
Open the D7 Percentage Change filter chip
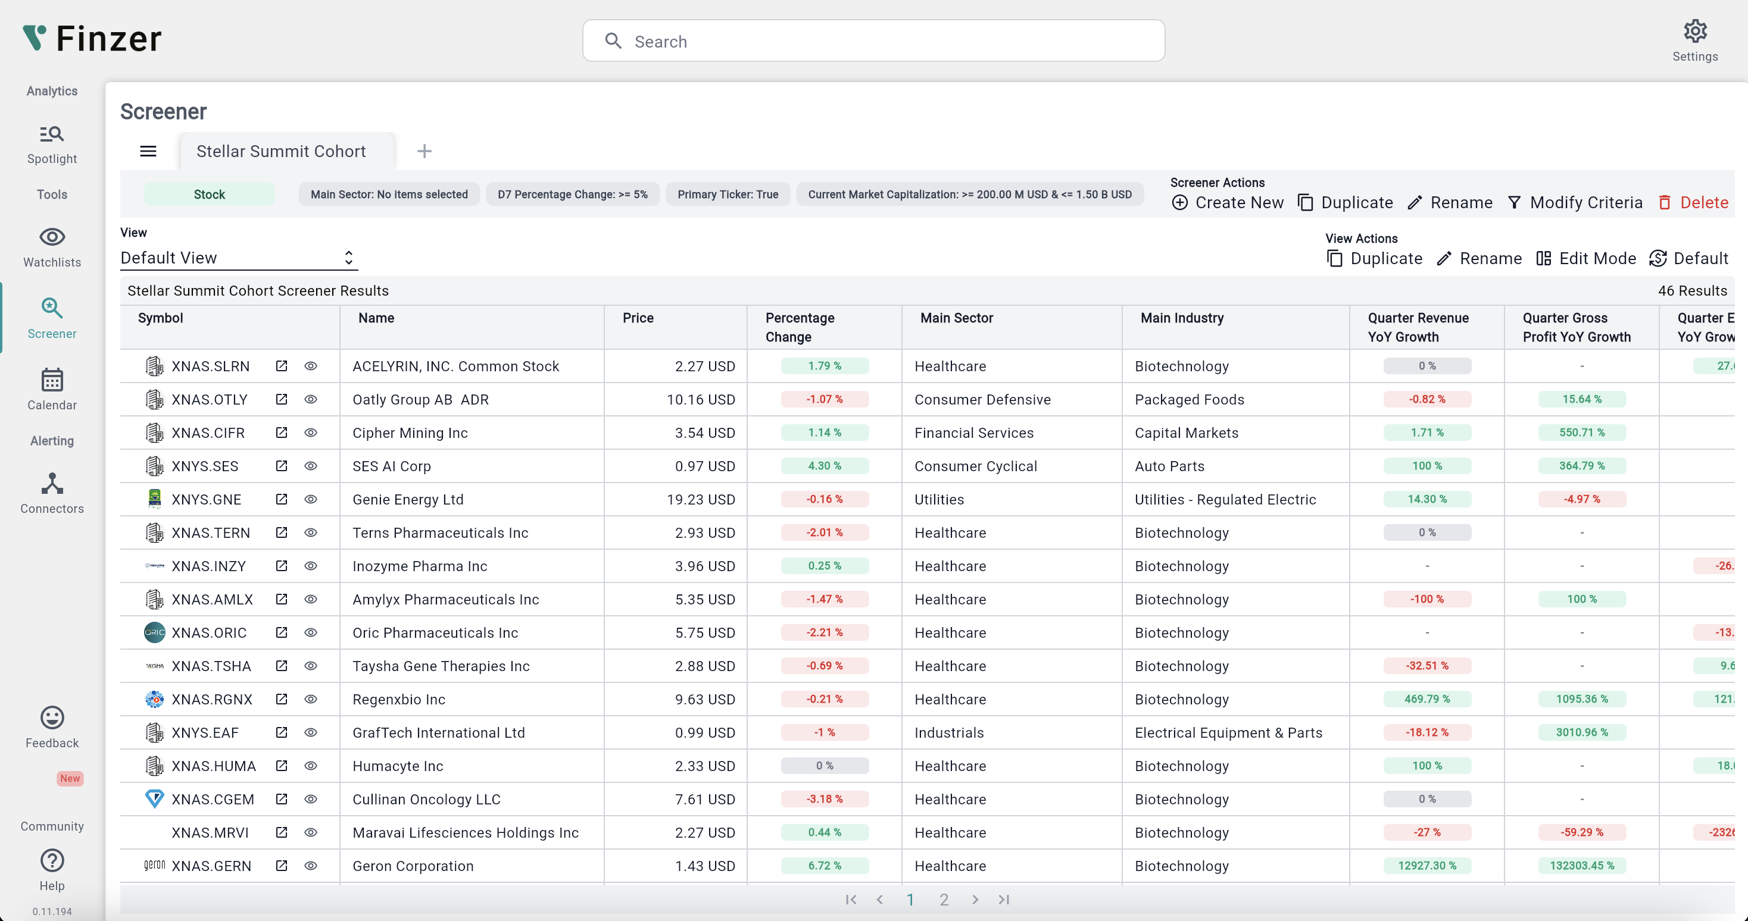[x=572, y=195]
